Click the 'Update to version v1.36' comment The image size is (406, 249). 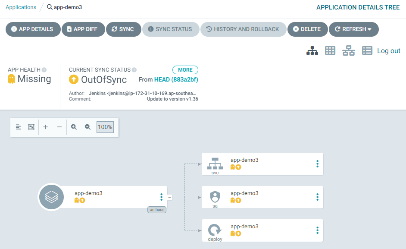point(172,99)
